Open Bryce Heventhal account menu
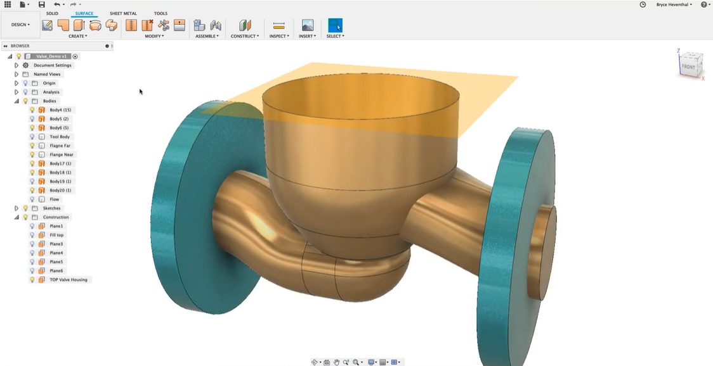This screenshot has width=713, height=366. coord(675,4)
